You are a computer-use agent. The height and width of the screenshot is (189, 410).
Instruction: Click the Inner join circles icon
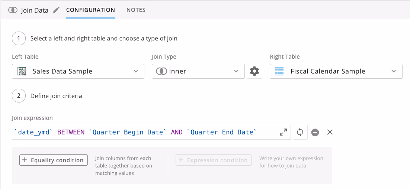(x=161, y=71)
